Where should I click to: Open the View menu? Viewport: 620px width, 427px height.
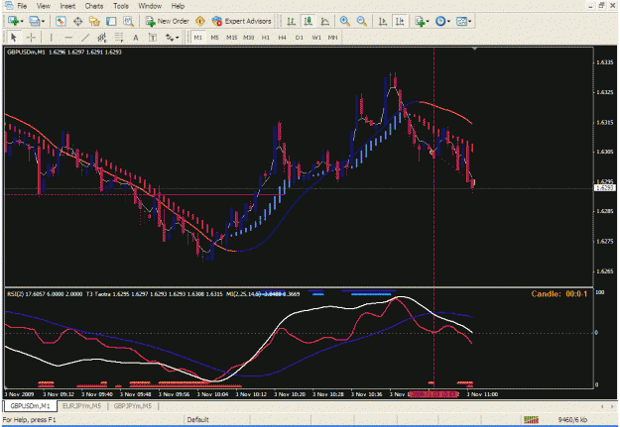[43, 6]
